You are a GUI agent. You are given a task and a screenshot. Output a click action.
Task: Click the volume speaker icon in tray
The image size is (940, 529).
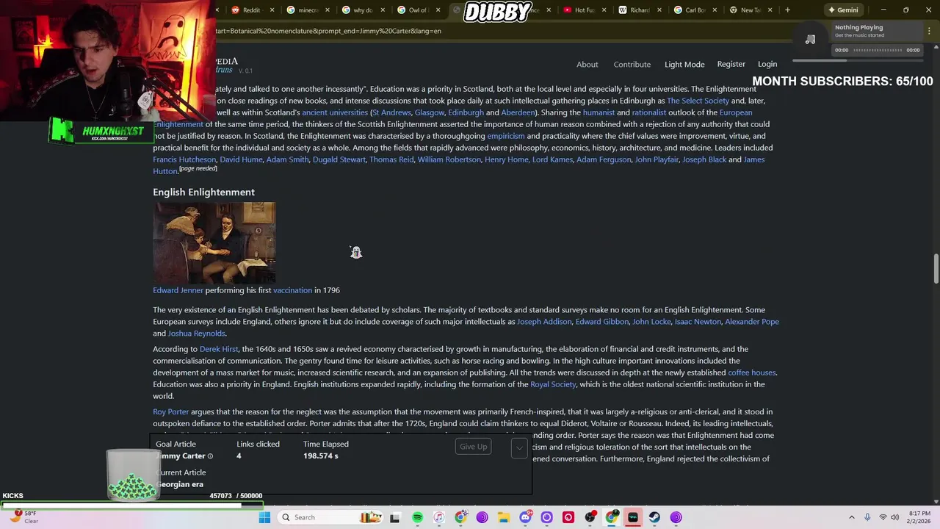[x=894, y=517]
